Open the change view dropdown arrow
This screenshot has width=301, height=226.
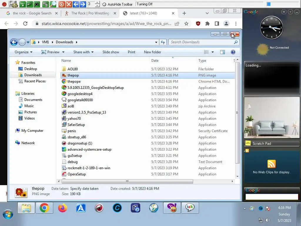pyautogui.click(x=213, y=52)
